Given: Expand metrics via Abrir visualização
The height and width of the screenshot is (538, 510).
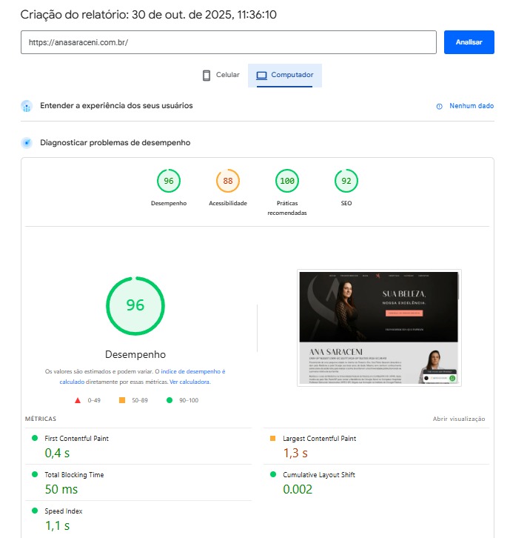Looking at the screenshot, I should 459,419.
